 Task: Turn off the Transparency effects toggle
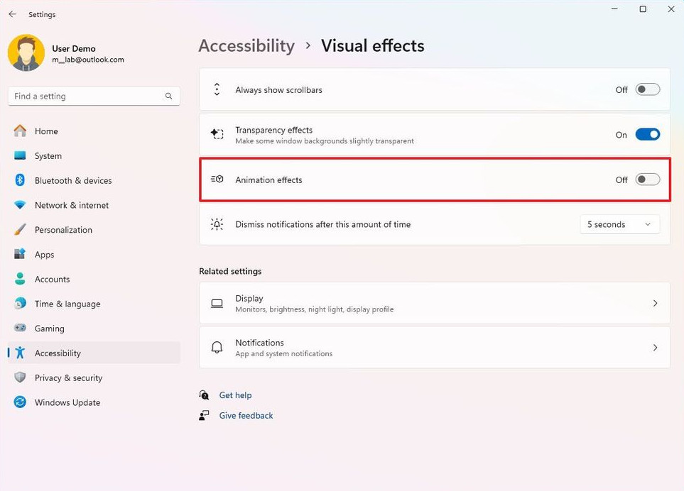647,135
